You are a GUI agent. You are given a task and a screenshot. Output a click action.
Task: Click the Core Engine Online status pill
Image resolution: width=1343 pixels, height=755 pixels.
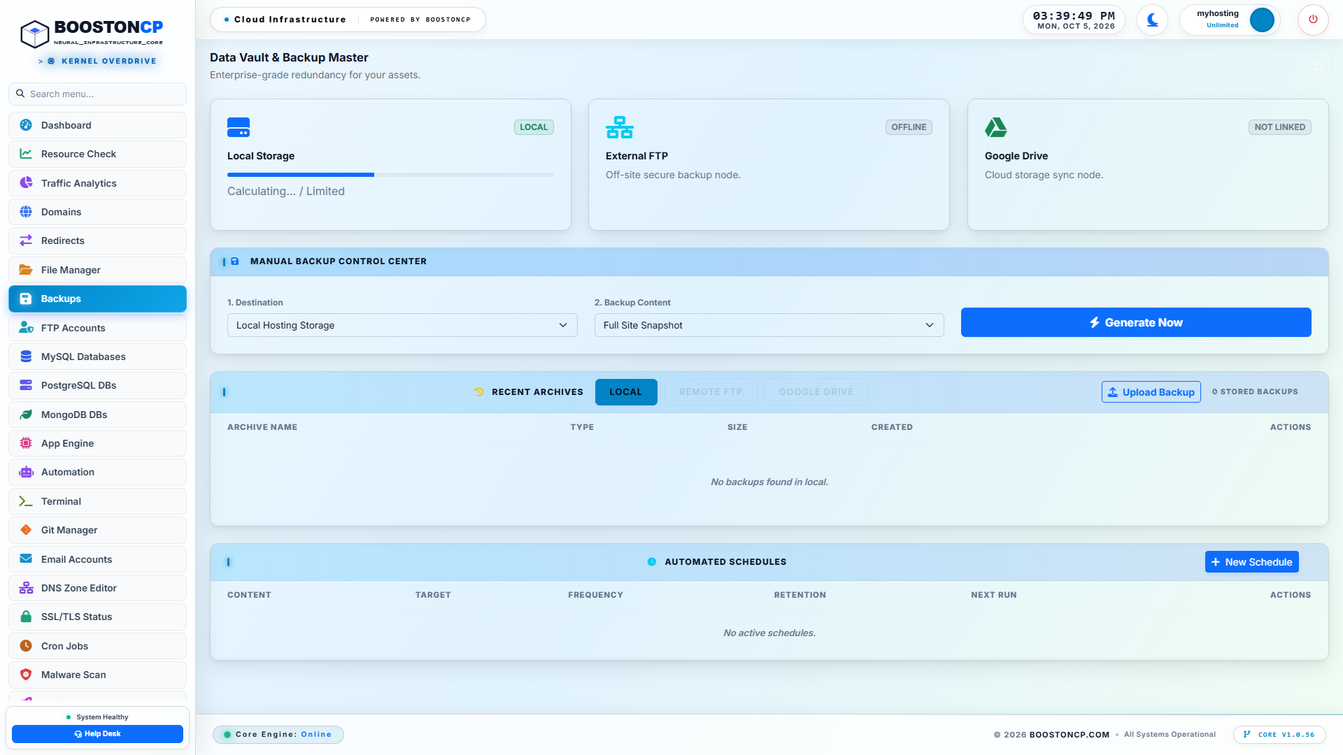278,735
